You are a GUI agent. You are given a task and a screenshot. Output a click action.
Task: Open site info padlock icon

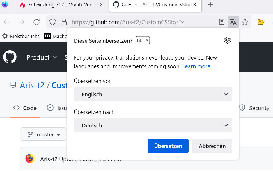click(64, 22)
